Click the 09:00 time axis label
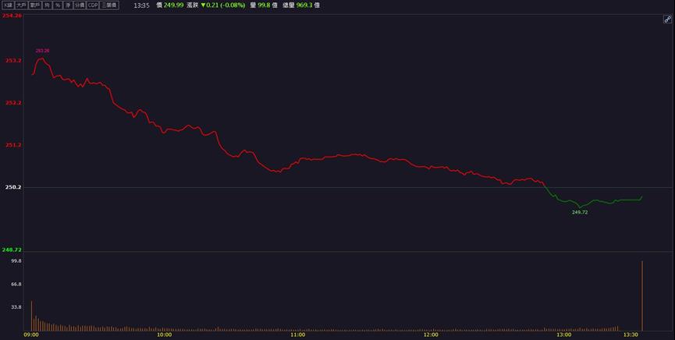This screenshot has width=675, height=340. tap(31, 335)
